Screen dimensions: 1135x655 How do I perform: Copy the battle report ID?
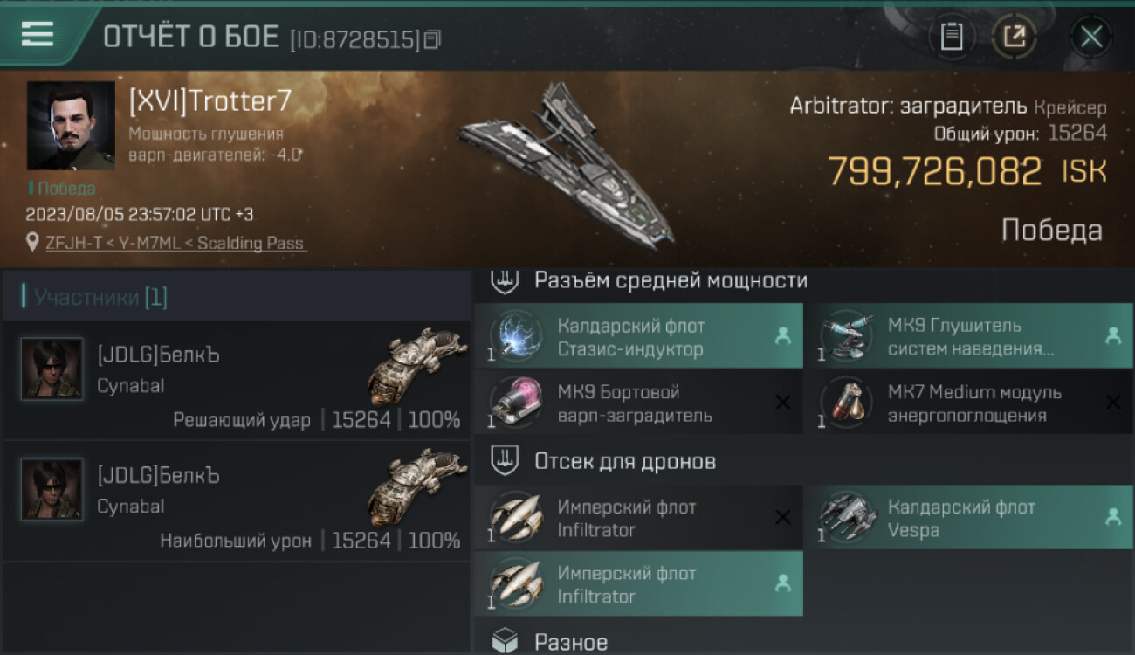click(433, 39)
